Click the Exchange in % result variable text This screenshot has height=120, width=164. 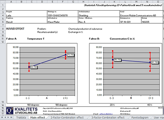(x=76, y=32)
